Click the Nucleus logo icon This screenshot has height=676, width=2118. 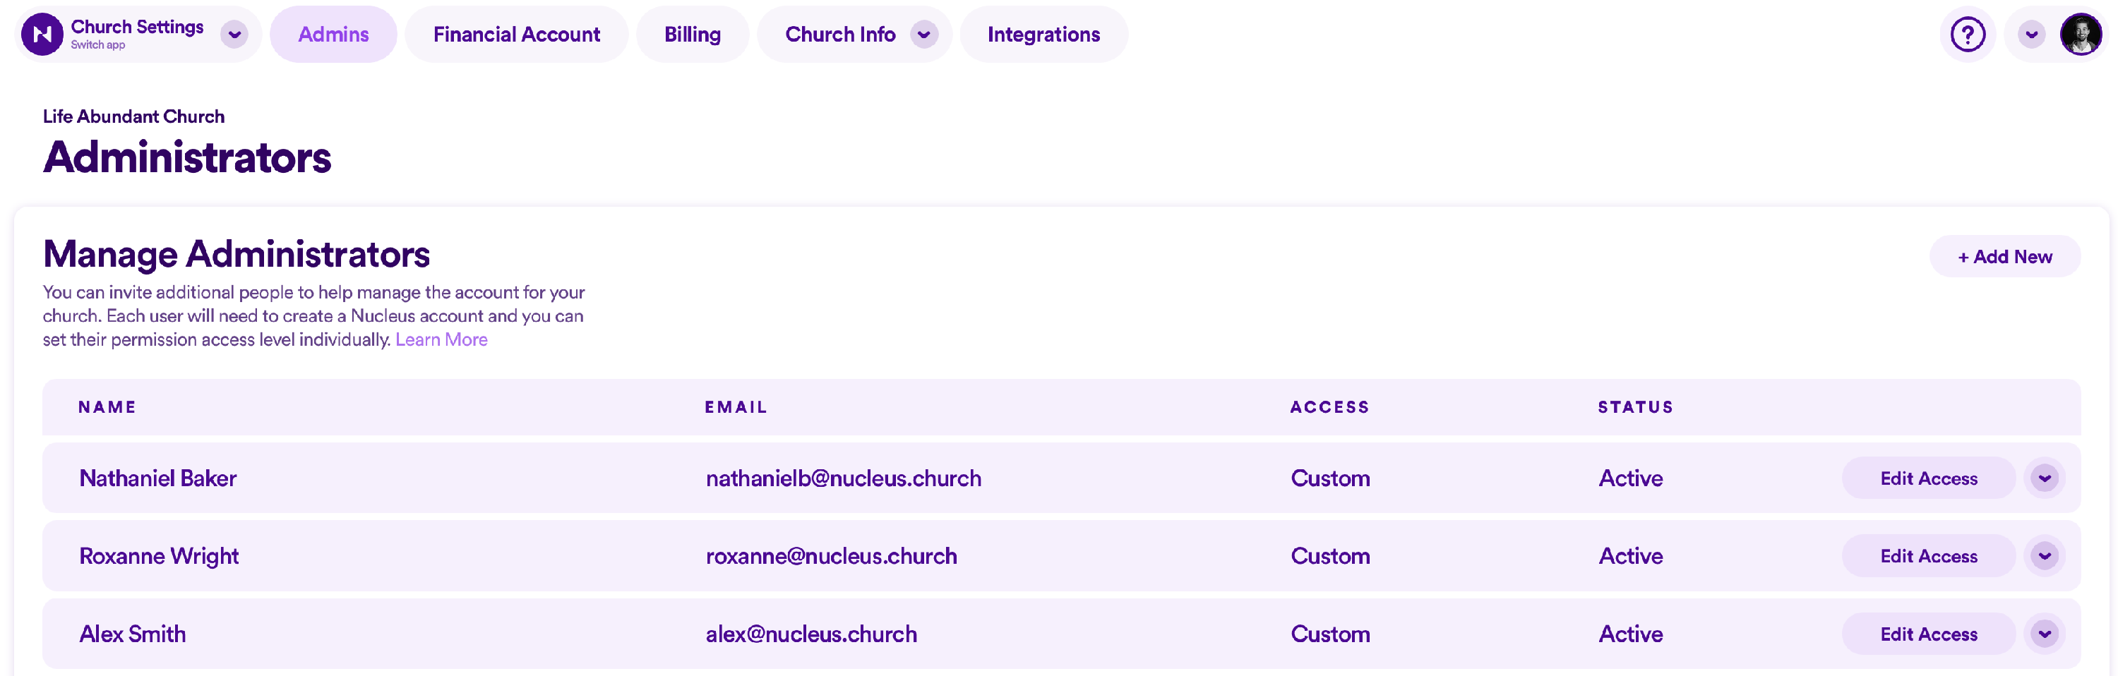(x=42, y=35)
